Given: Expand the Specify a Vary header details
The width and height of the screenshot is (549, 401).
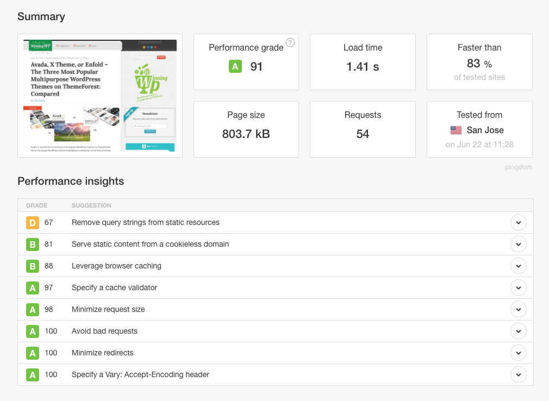Looking at the screenshot, I should tap(519, 374).
